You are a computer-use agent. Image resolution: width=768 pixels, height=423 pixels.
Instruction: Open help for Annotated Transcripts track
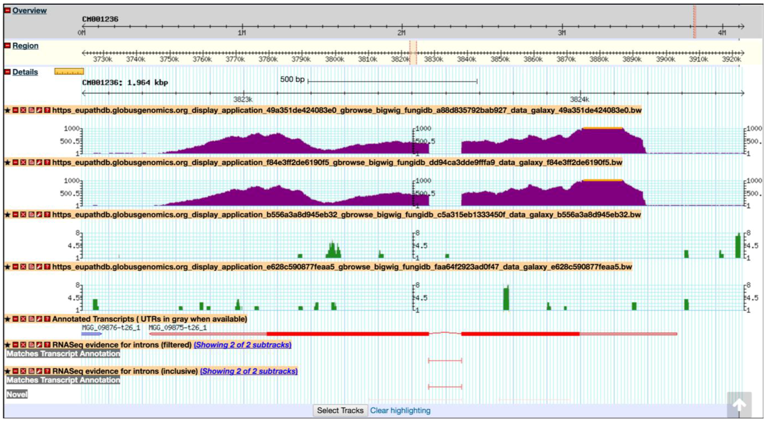pos(47,319)
